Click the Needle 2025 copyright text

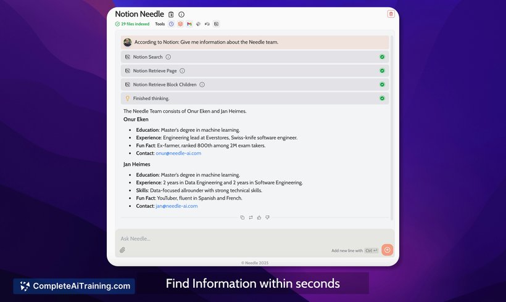click(255, 263)
